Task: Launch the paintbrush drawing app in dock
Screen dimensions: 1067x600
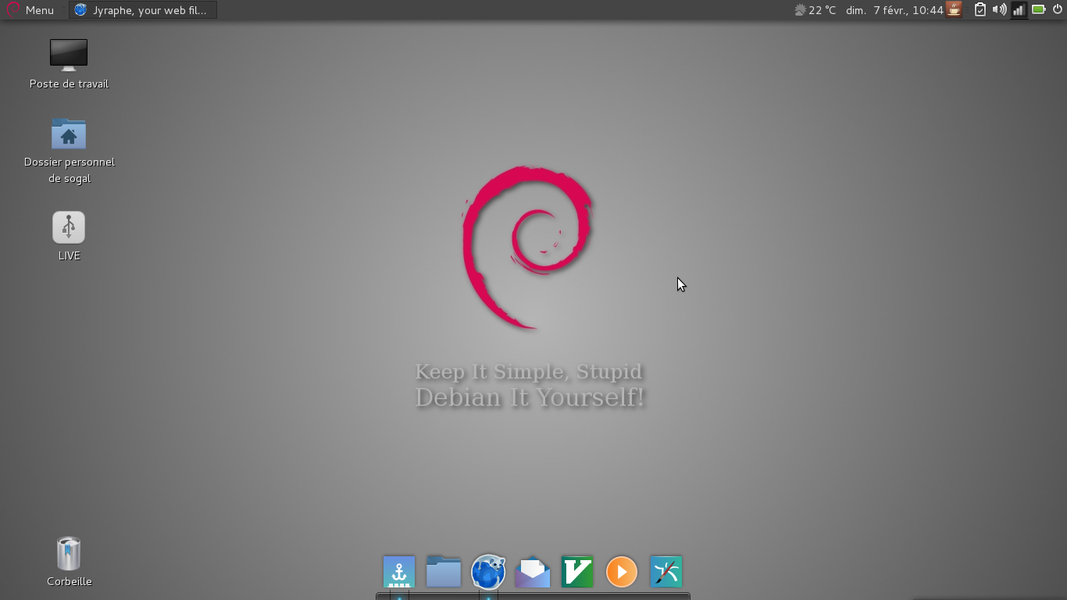Action: [666, 572]
